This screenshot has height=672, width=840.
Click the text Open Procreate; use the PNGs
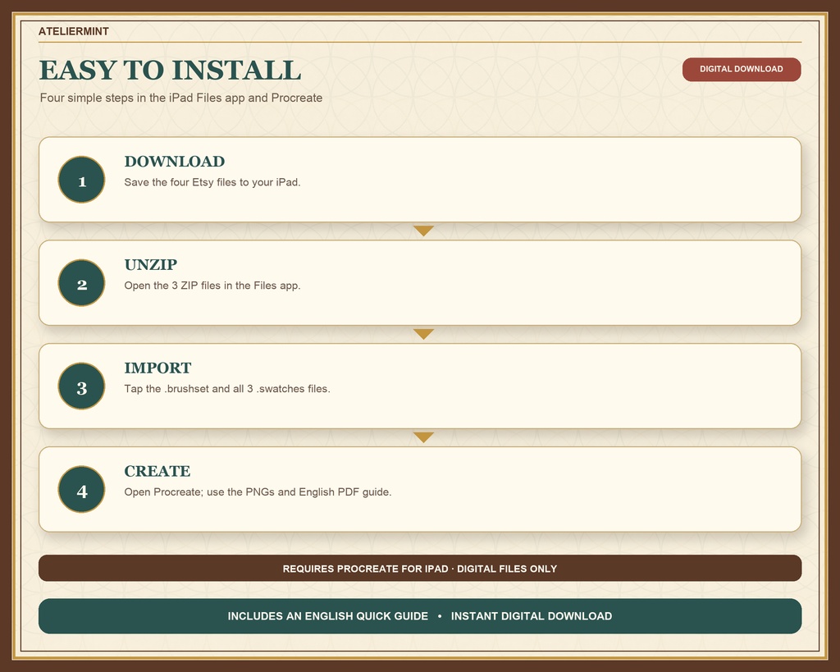tap(258, 492)
